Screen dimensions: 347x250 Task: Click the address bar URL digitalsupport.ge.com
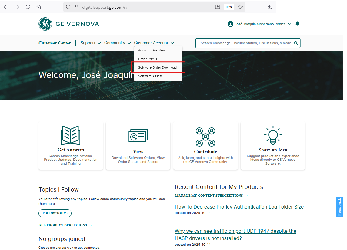coord(105,7)
